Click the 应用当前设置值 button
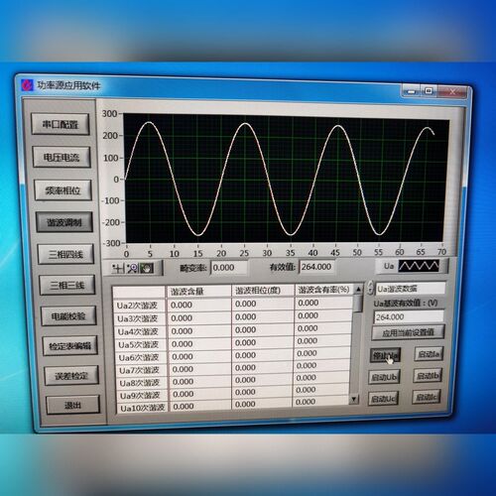The width and height of the screenshot is (496, 496). click(408, 332)
